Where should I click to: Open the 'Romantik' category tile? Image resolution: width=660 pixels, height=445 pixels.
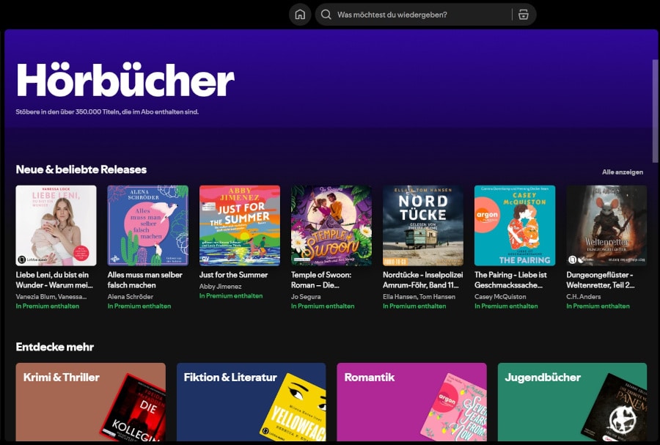[411, 402]
